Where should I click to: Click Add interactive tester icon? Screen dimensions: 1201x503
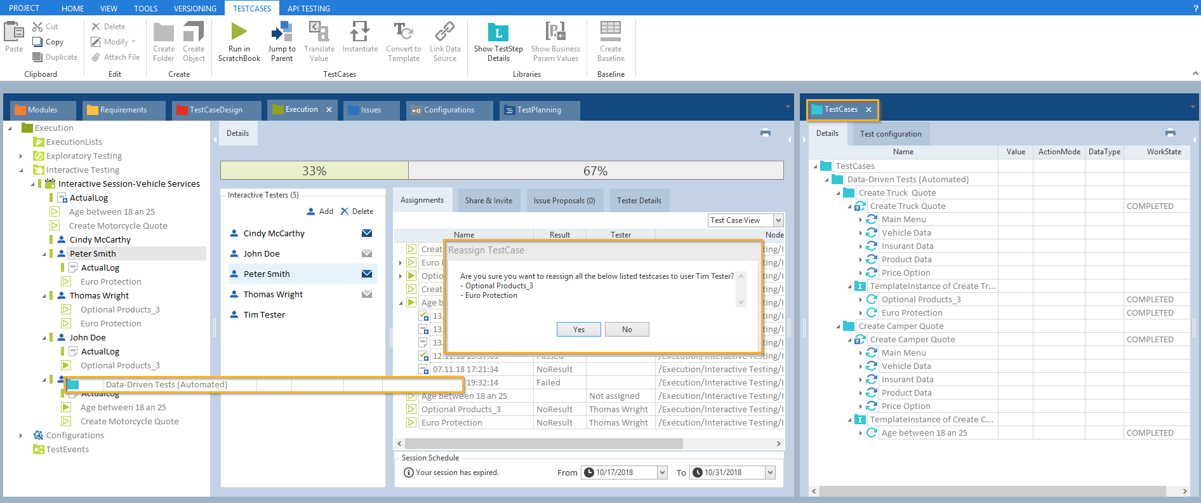coord(312,211)
